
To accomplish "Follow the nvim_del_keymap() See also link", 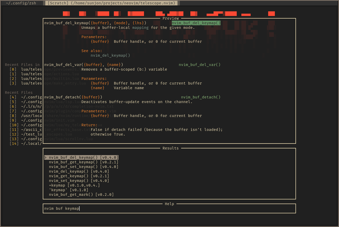I will click(x=110, y=55).
